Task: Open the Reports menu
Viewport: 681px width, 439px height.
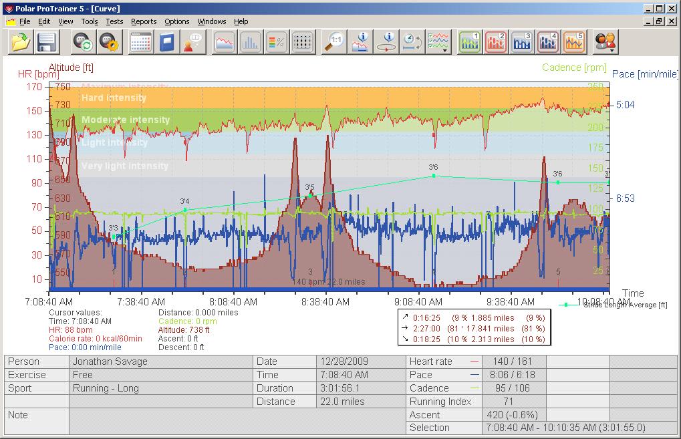Action: [x=144, y=21]
